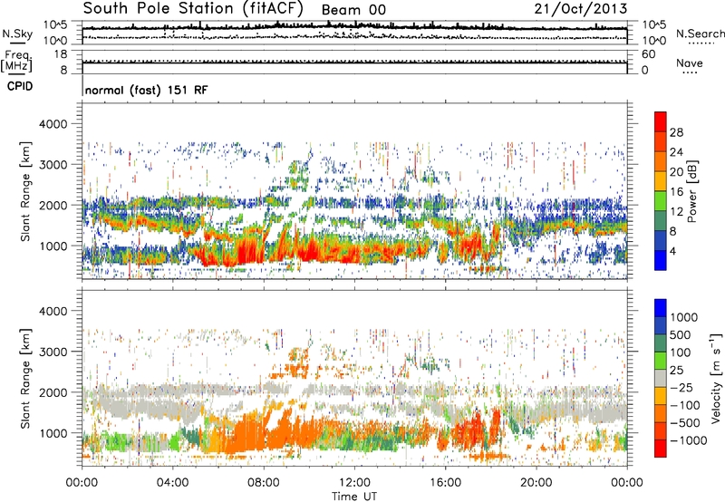The width and height of the screenshot is (725, 502).
Task: Click inside the power range-time plot
Action: pyautogui.click(x=354, y=191)
